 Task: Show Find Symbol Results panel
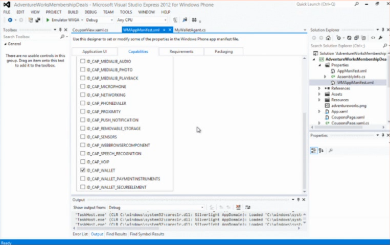point(147,234)
